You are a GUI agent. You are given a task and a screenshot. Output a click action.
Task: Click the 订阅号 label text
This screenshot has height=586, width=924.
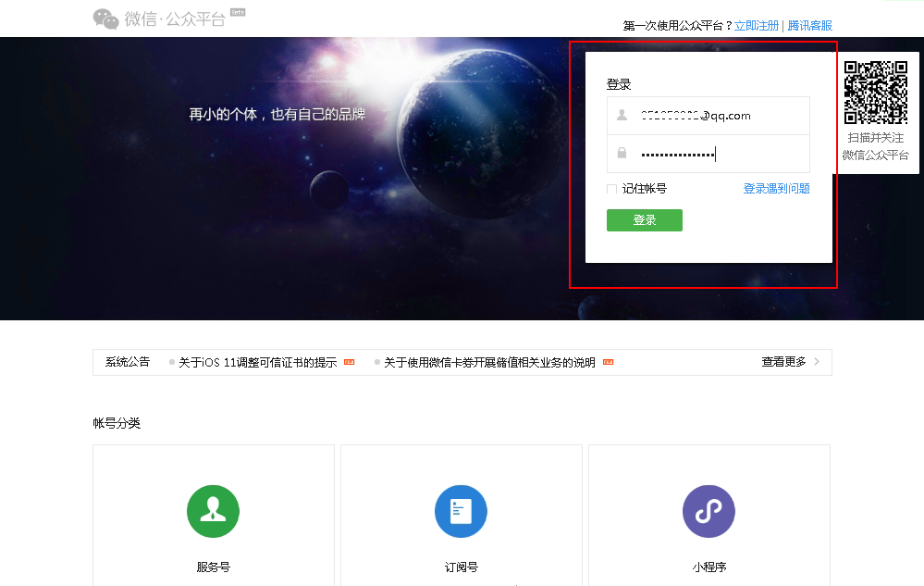tap(461, 567)
